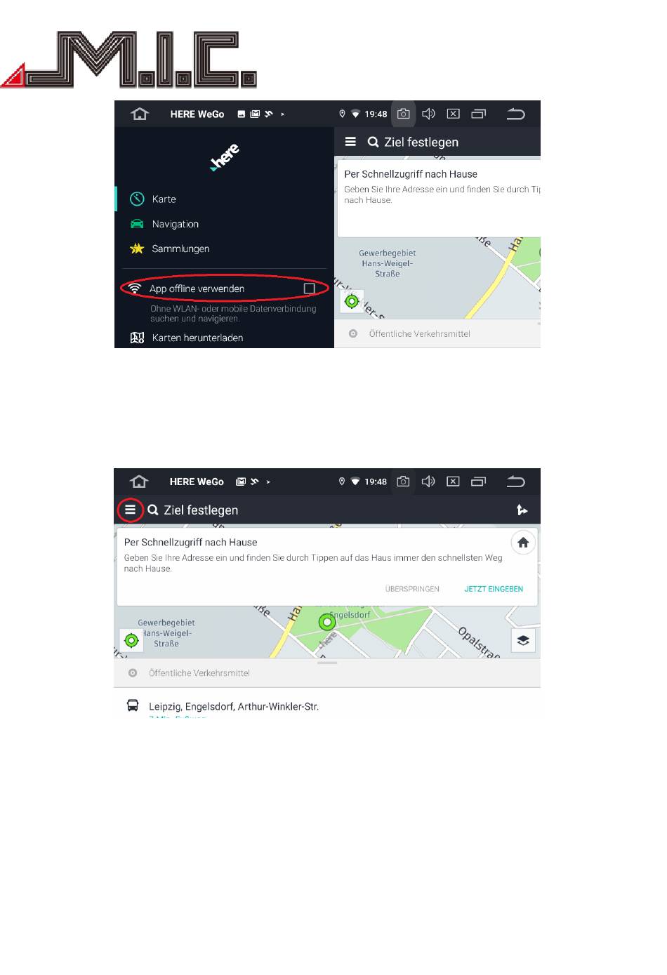The image size is (667, 975).
Task: Open recent apps icon in lower status bar
Action: (x=478, y=482)
